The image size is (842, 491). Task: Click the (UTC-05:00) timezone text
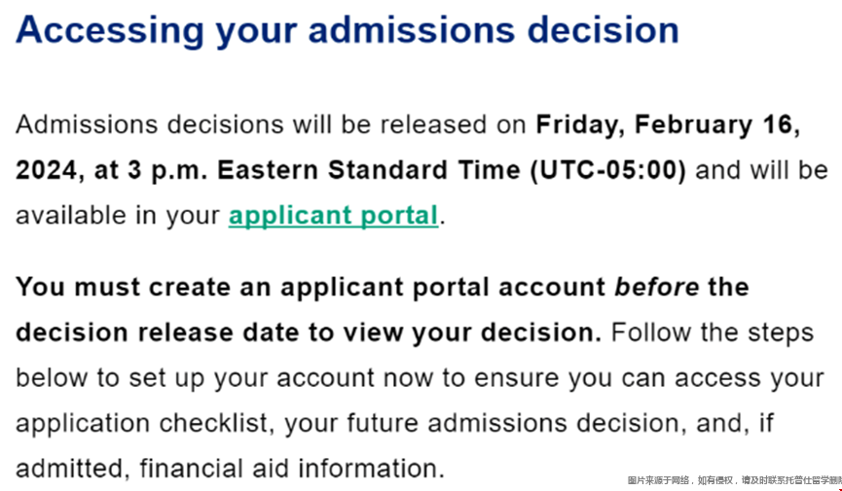tap(607, 171)
